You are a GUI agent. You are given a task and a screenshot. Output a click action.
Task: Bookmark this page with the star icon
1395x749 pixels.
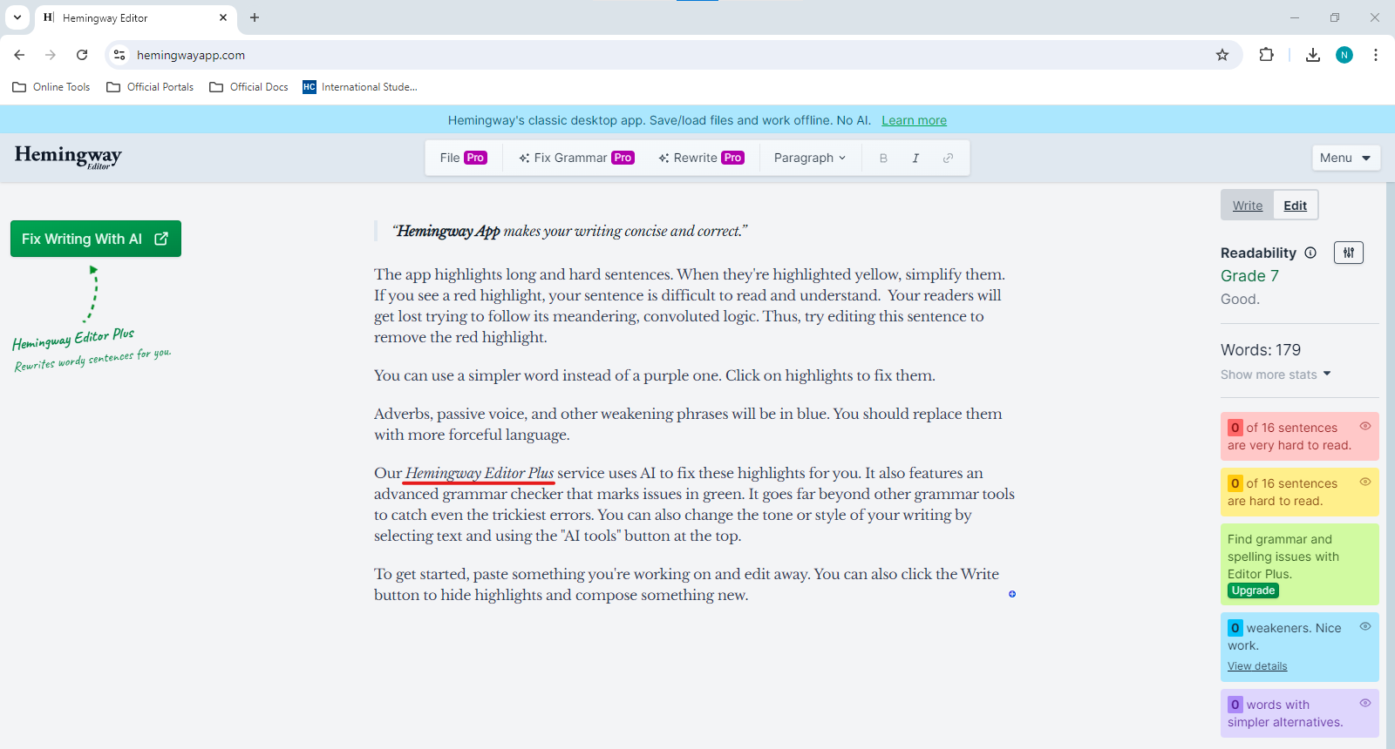pyautogui.click(x=1222, y=55)
